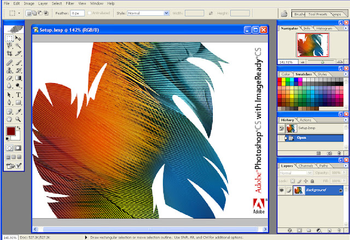This screenshot has height=240, width=350.
Task: Open foreground color picker (dark red)
Action: [10, 131]
